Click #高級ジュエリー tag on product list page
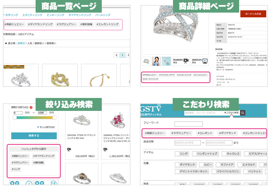271x189 pixels. (14, 24)
